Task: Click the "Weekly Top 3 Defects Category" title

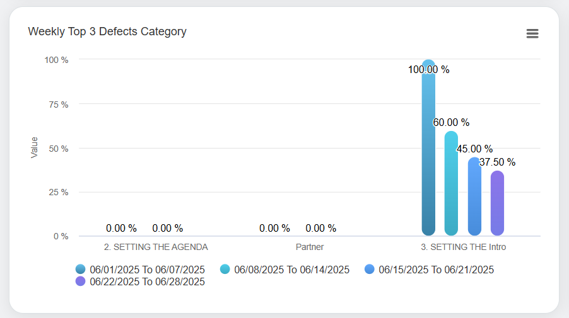Action: [x=107, y=31]
